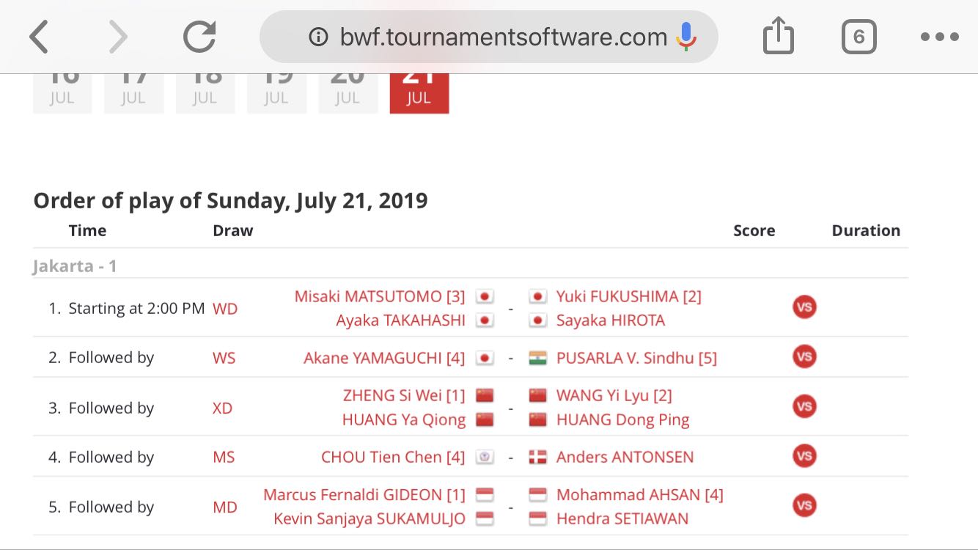Open the share sheet icon
Viewport: 978px width, 550px height.
tap(779, 35)
